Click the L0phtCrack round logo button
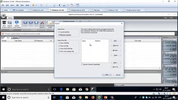This screenshot has width=178, height=100. pos(3,16)
